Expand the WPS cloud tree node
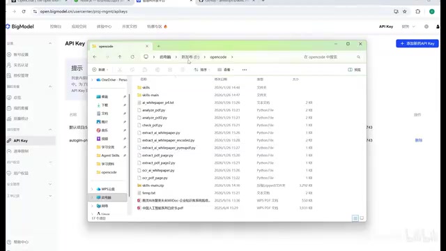 [92, 189]
